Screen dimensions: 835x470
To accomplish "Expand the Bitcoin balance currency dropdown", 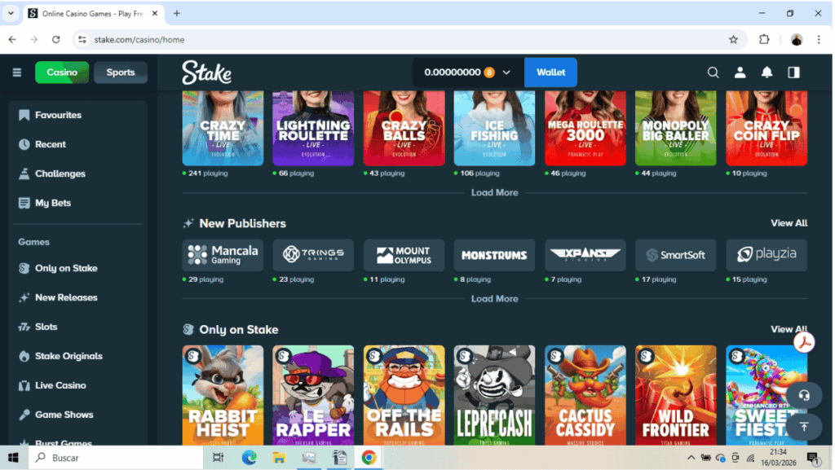I will [x=506, y=72].
